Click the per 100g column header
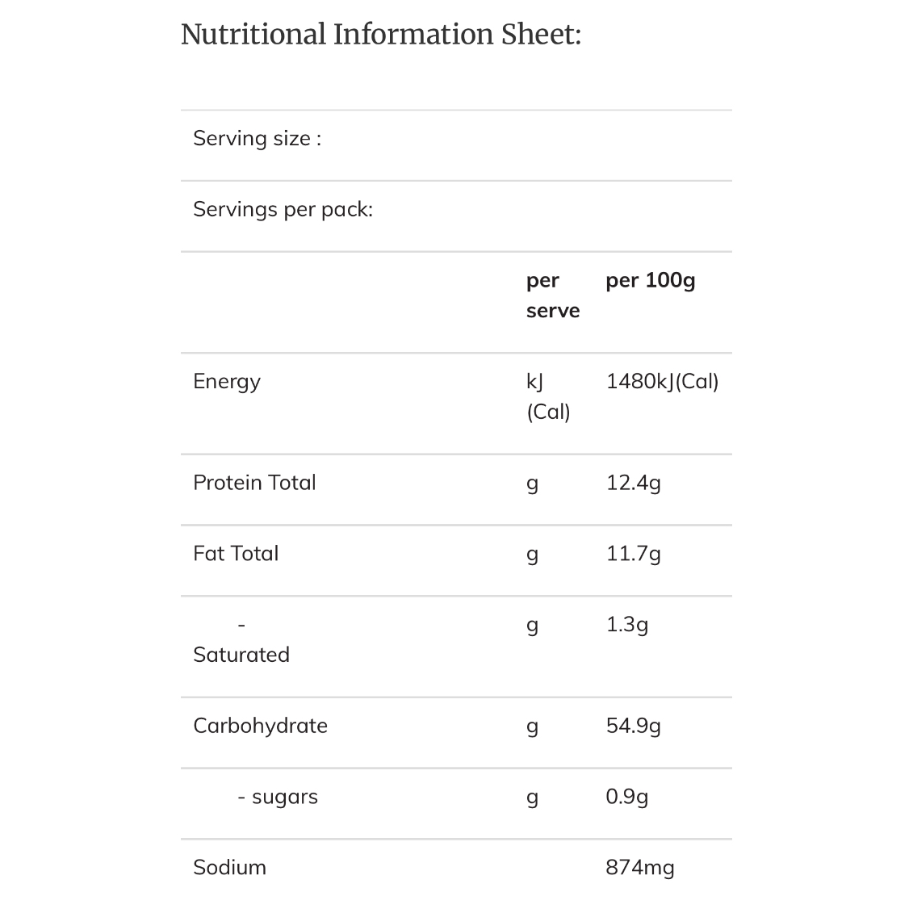 (x=651, y=281)
